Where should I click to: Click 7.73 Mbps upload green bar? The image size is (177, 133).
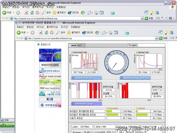coord(142,115)
